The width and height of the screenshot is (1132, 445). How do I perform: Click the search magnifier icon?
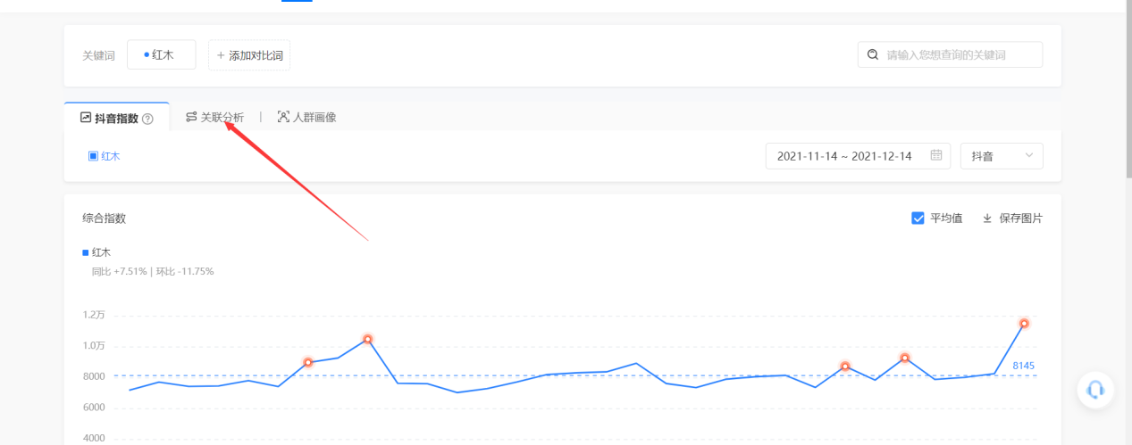873,54
